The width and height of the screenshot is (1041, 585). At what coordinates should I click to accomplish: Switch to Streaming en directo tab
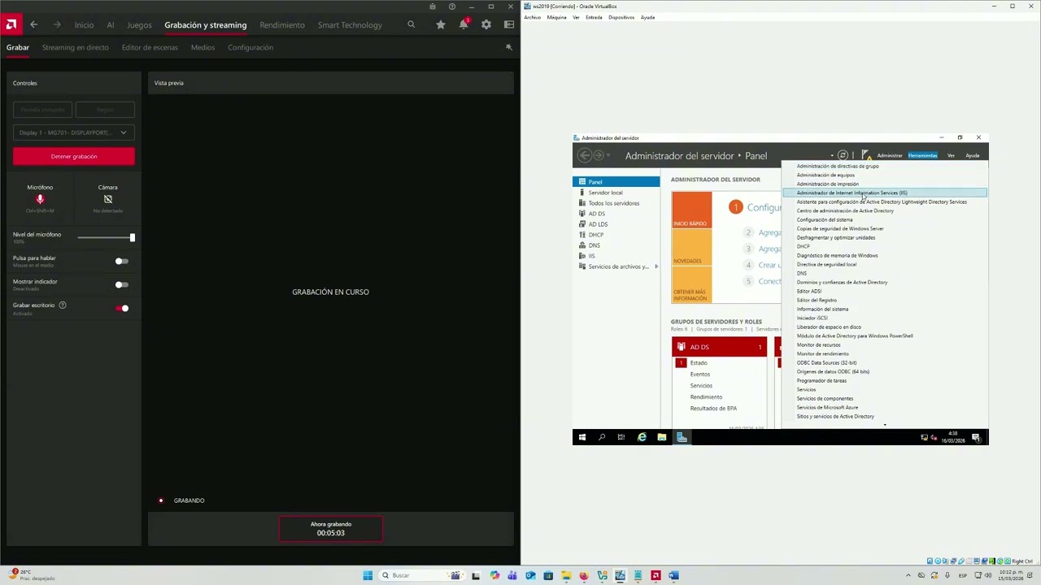[x=75, y=47]
